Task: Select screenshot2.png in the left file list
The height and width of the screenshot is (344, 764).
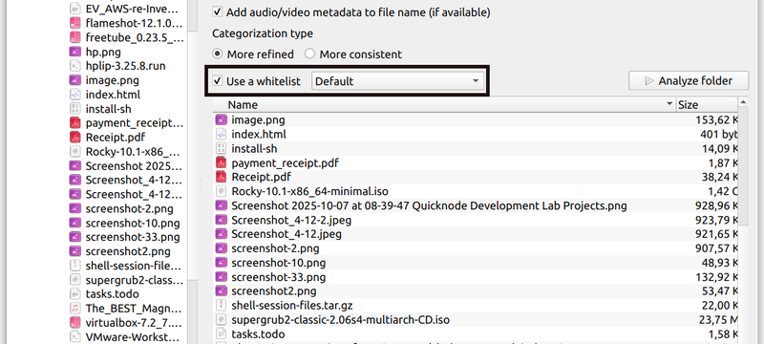Action: coord(128,251)
